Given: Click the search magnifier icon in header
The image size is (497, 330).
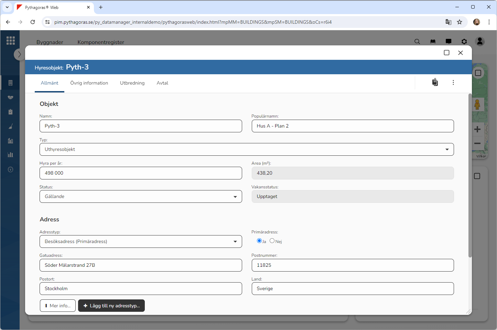Looking at the screenshot, I should [417, 42].
